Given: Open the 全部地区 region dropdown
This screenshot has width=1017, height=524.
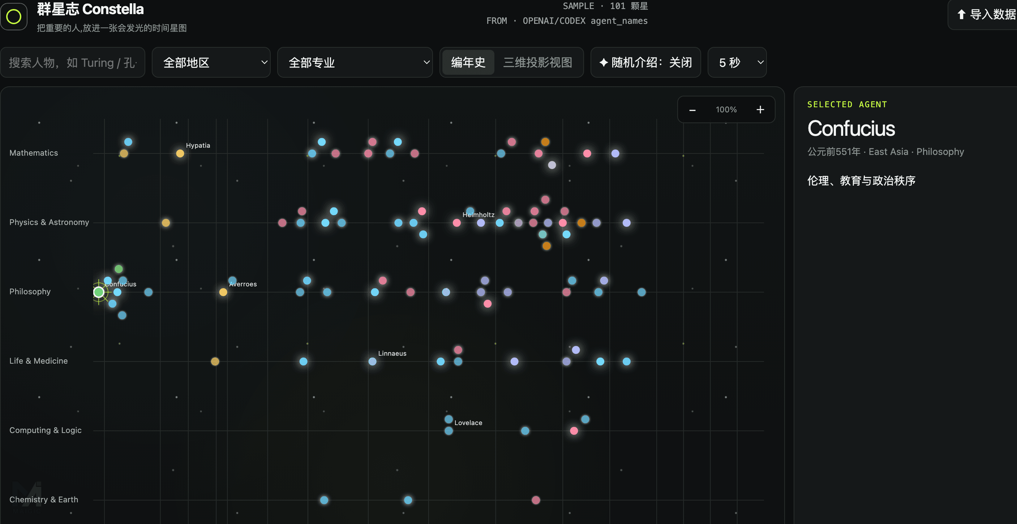Looking at the screenshot, I should click(x=211, y=62).
